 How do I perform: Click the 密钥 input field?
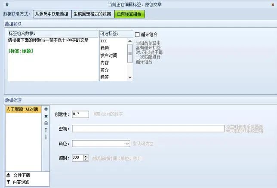coord(148,129)
